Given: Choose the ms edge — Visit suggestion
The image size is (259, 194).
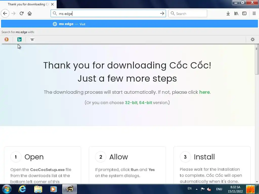Looking at the screenshot, I should coord(129,24).
